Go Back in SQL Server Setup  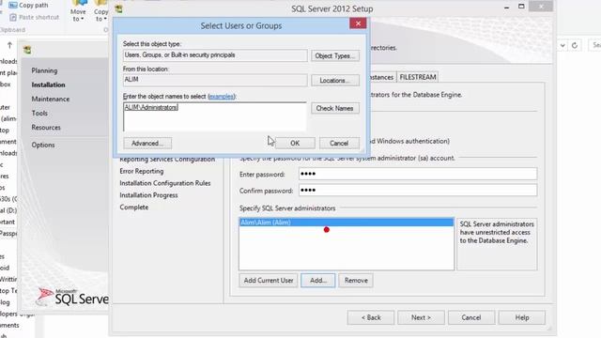(x=371, y=317)
